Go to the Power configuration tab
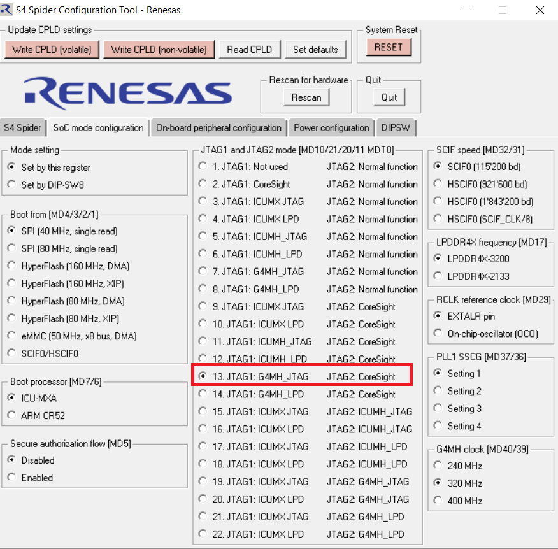The width and height of the screenshot is (558, 549). click(331, 127)
